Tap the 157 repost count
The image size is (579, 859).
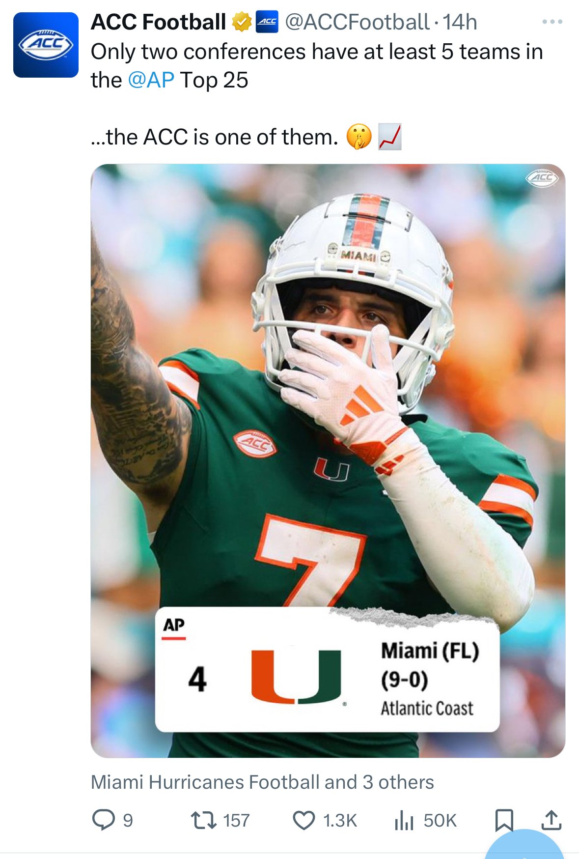tap(236, 820)
